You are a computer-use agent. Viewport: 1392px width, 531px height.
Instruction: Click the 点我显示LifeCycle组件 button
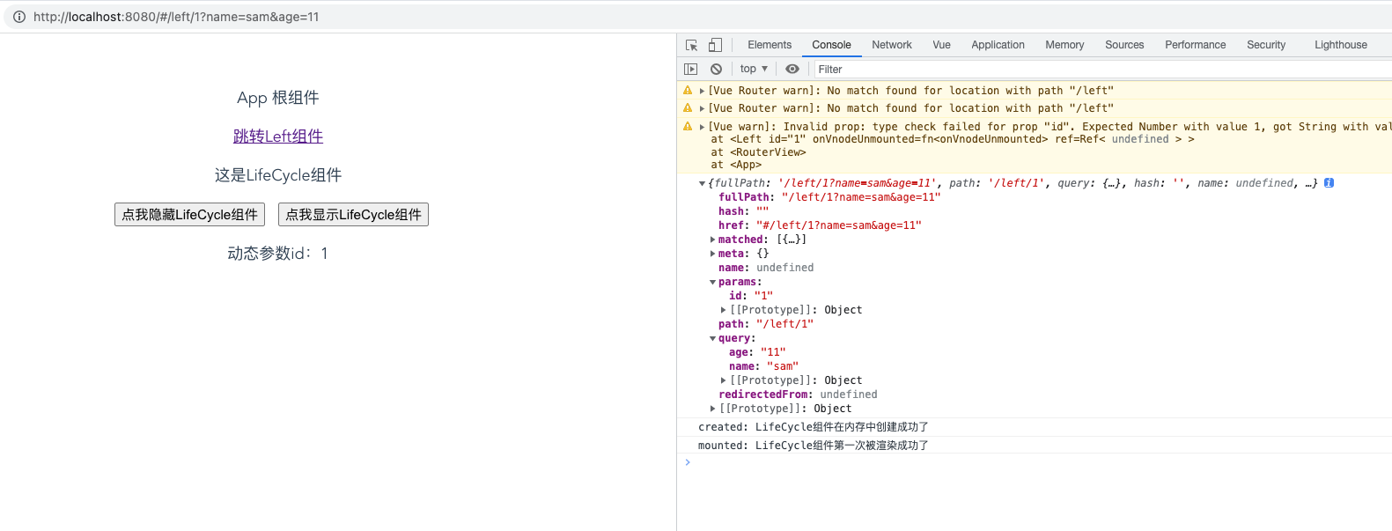point(353,215)
